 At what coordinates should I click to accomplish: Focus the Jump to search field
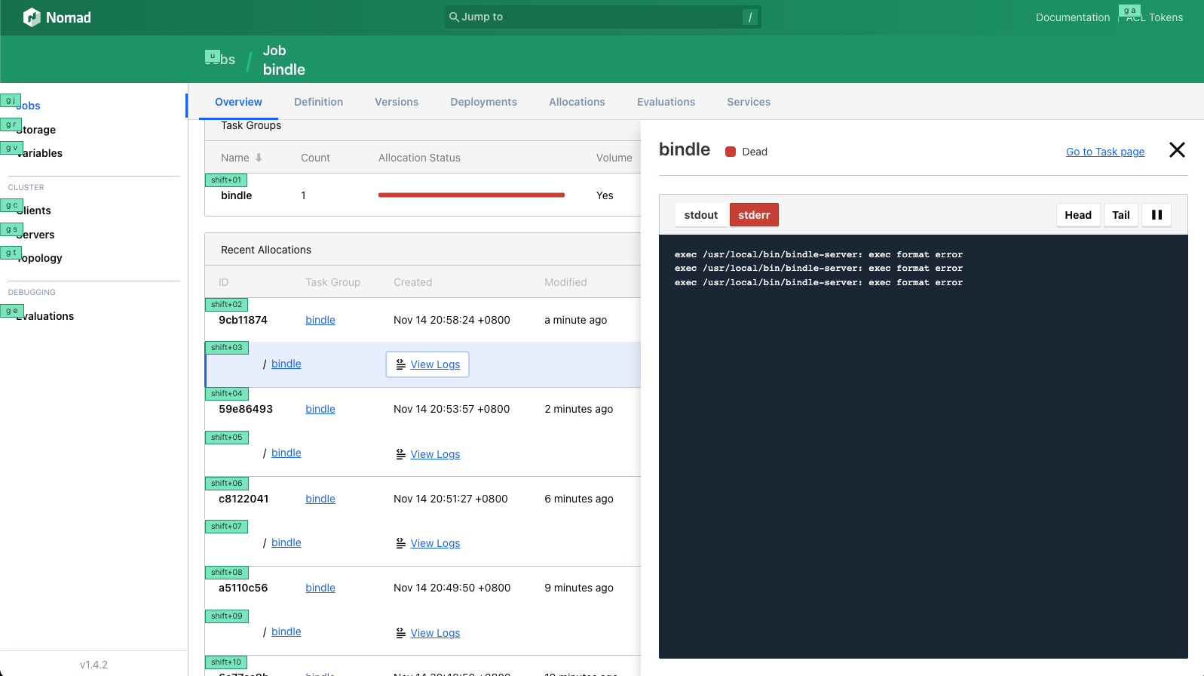point(602,17)
